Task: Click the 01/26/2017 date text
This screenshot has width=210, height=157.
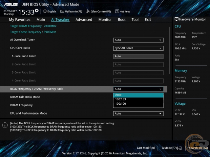Action: pyautogui.click(x=10, y=11)
